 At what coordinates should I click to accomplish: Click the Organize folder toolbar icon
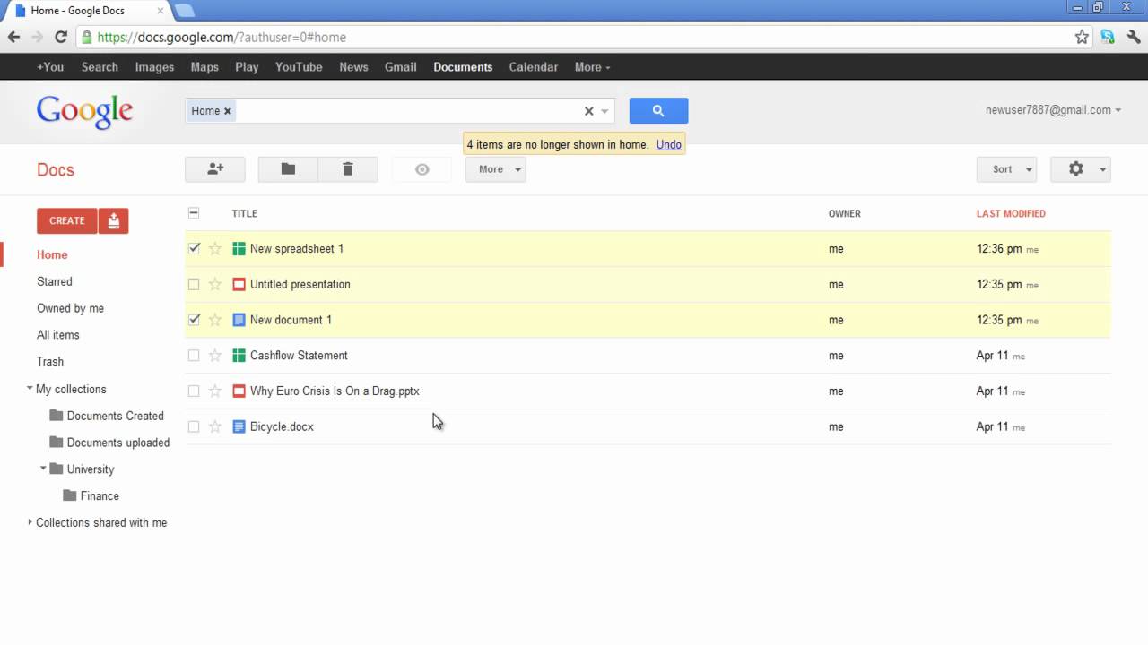(288, 169)
